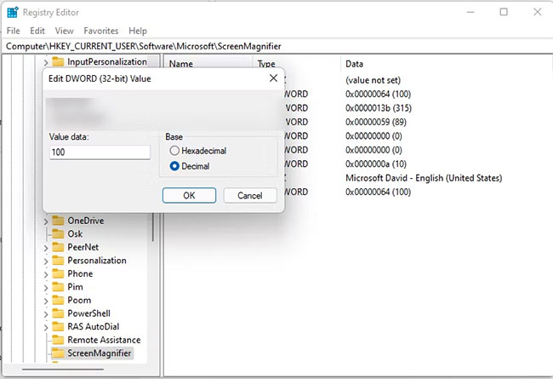
Task: Cancel the Edit DWORD dialog
Action: click(x=250, y=195)
